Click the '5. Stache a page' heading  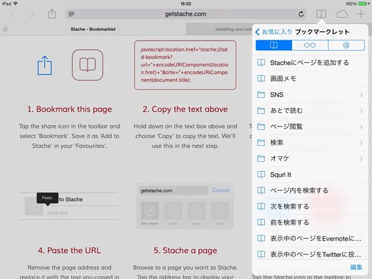point(185,250)
